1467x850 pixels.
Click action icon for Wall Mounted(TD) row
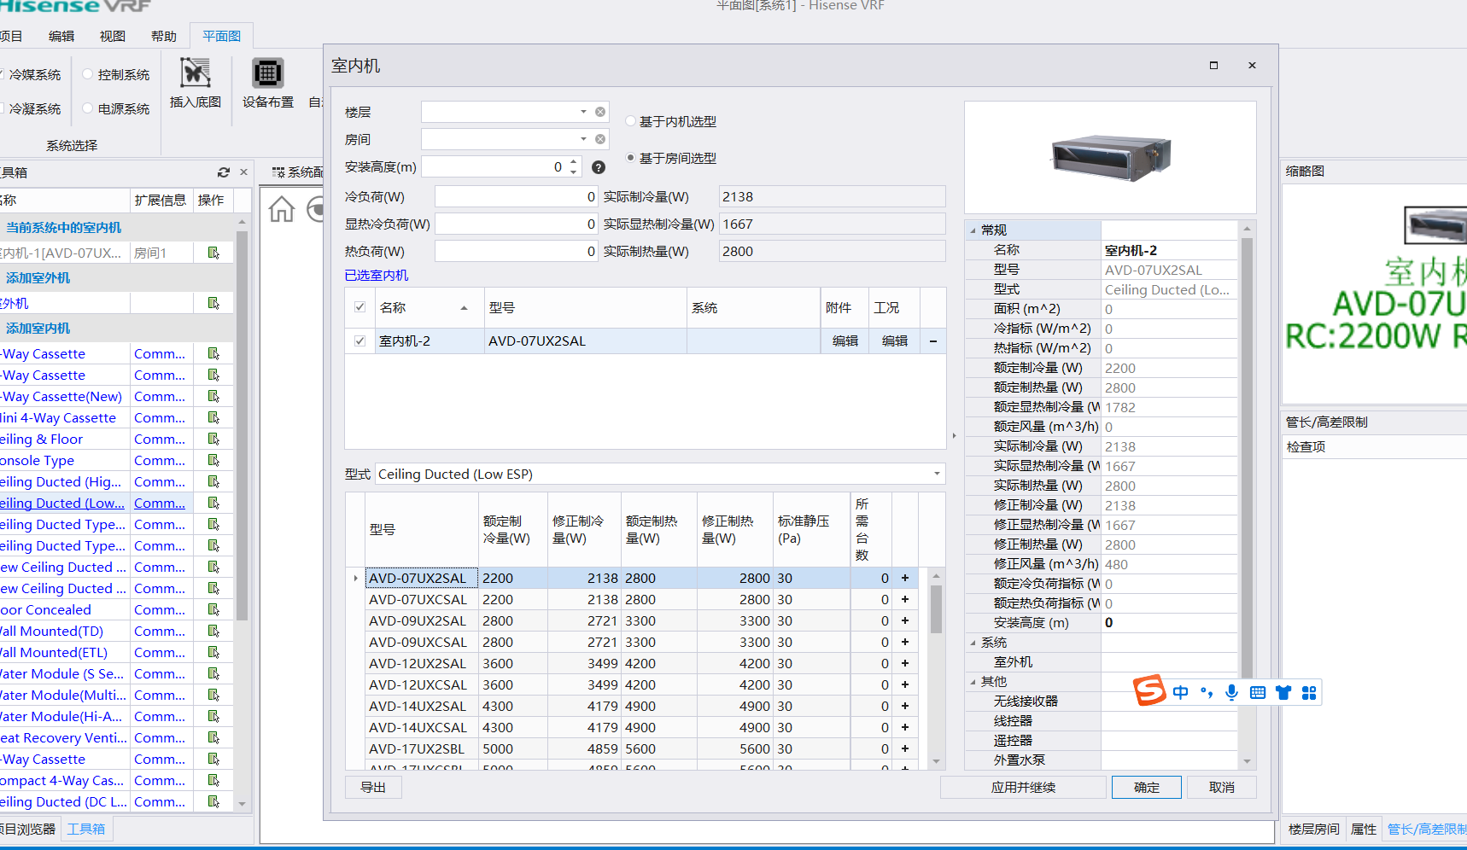(x=213, y=631)
